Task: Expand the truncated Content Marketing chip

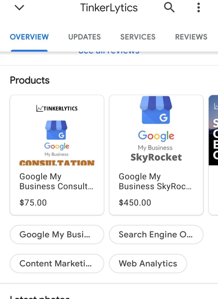Action: click(x=56, y=263)
